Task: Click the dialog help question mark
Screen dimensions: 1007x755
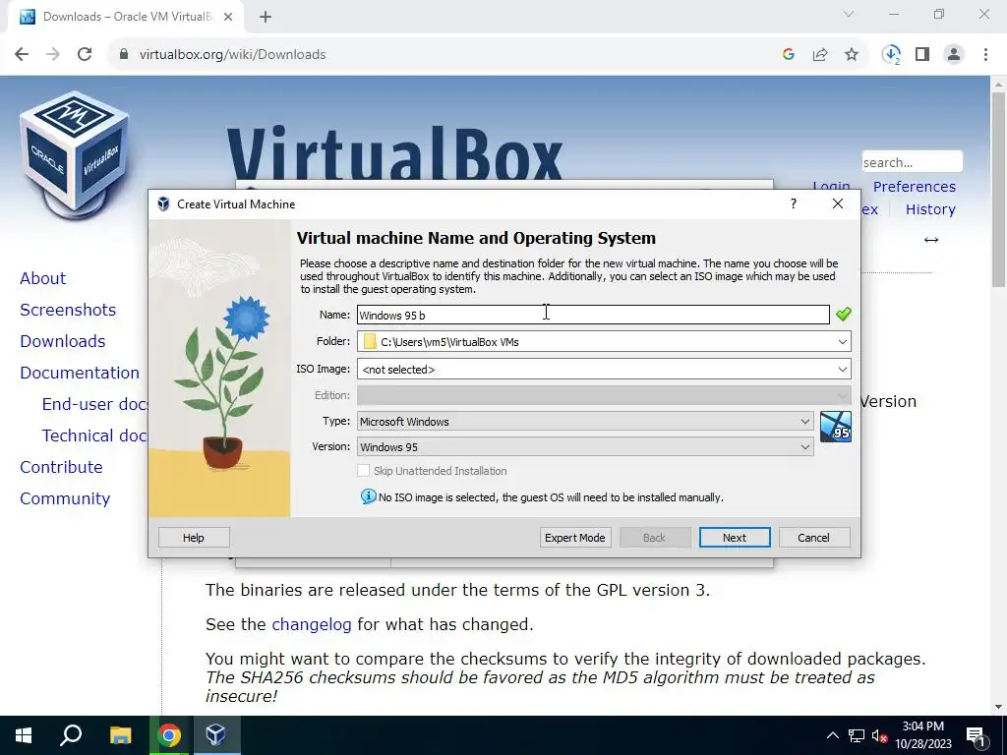Action: tap(794, 203)
